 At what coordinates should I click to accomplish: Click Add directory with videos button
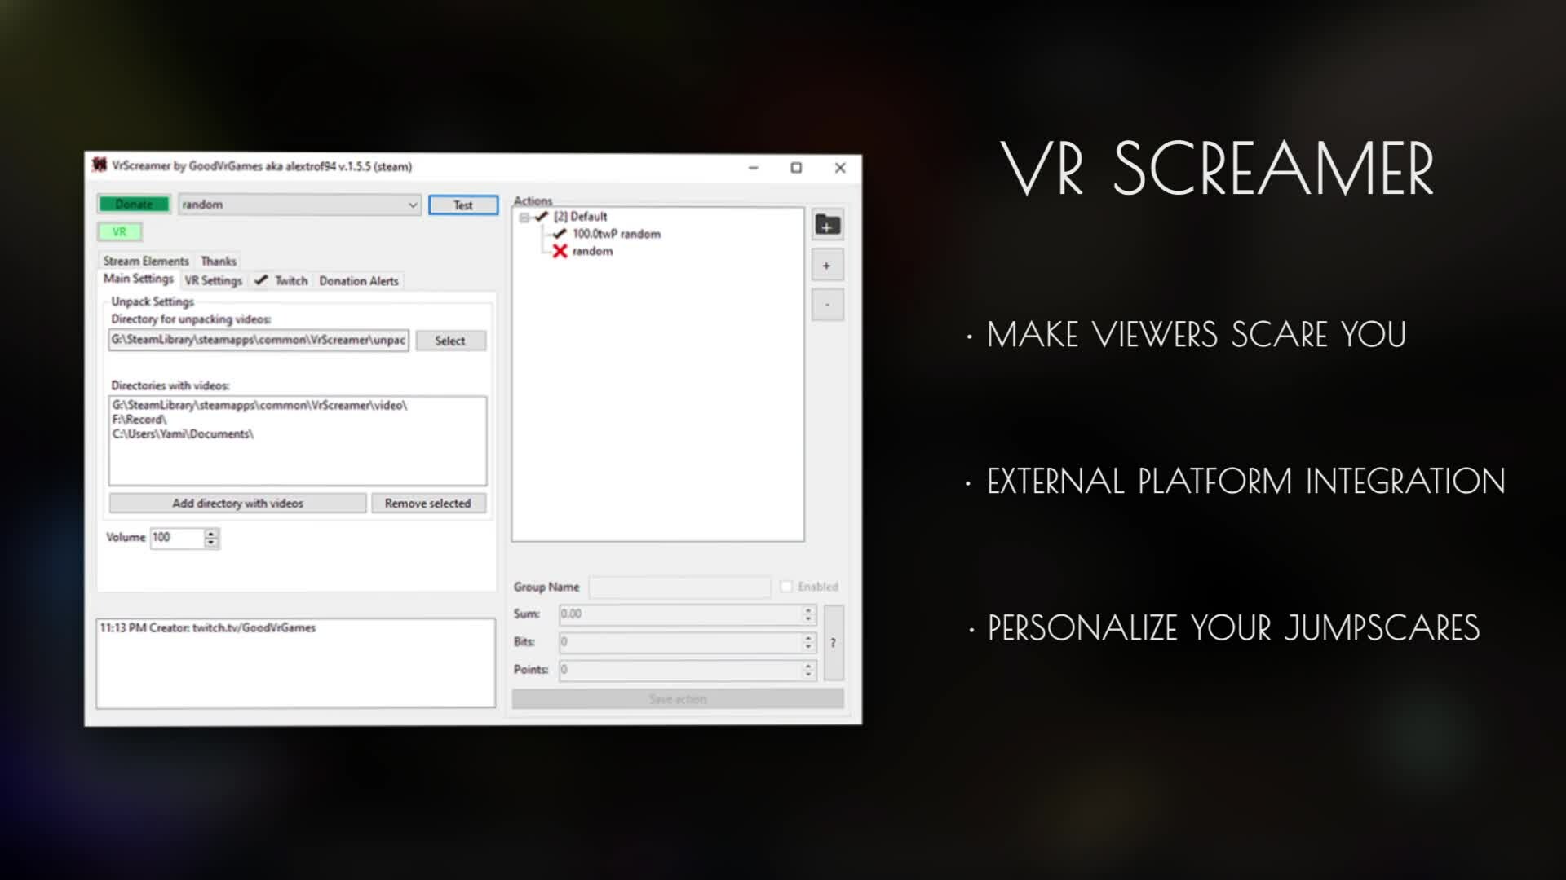[x=237, y=504]
